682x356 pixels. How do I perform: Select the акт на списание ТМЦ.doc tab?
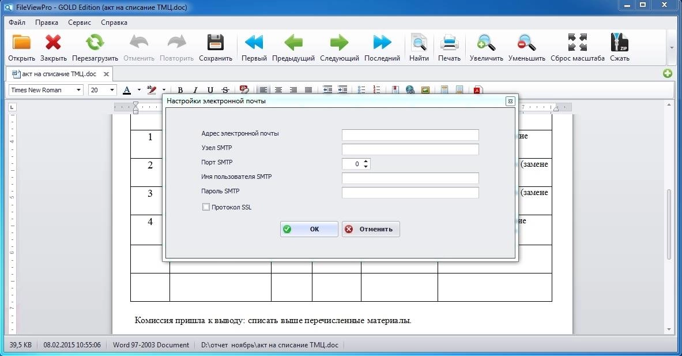click(x=59, y=74)
